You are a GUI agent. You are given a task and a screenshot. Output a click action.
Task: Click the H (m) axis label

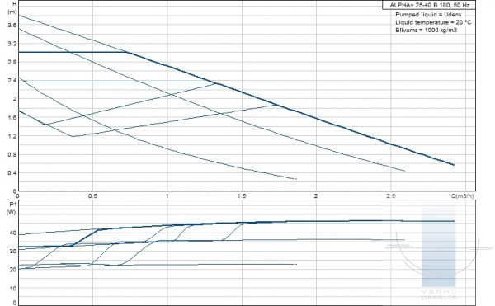tap(12, 8)
